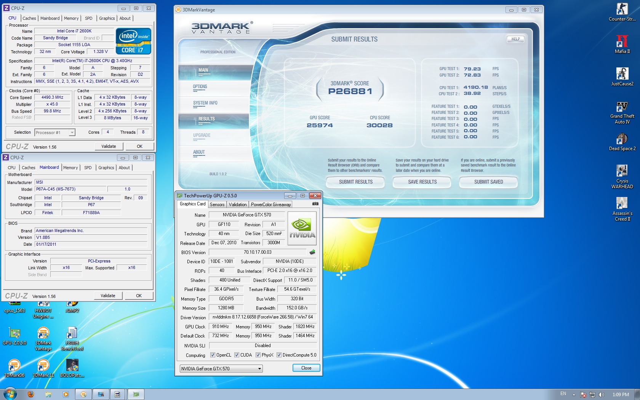Click the Close button in GPU-Z
The height and width of the screenshot is (400, 640).
coord(306,368)
